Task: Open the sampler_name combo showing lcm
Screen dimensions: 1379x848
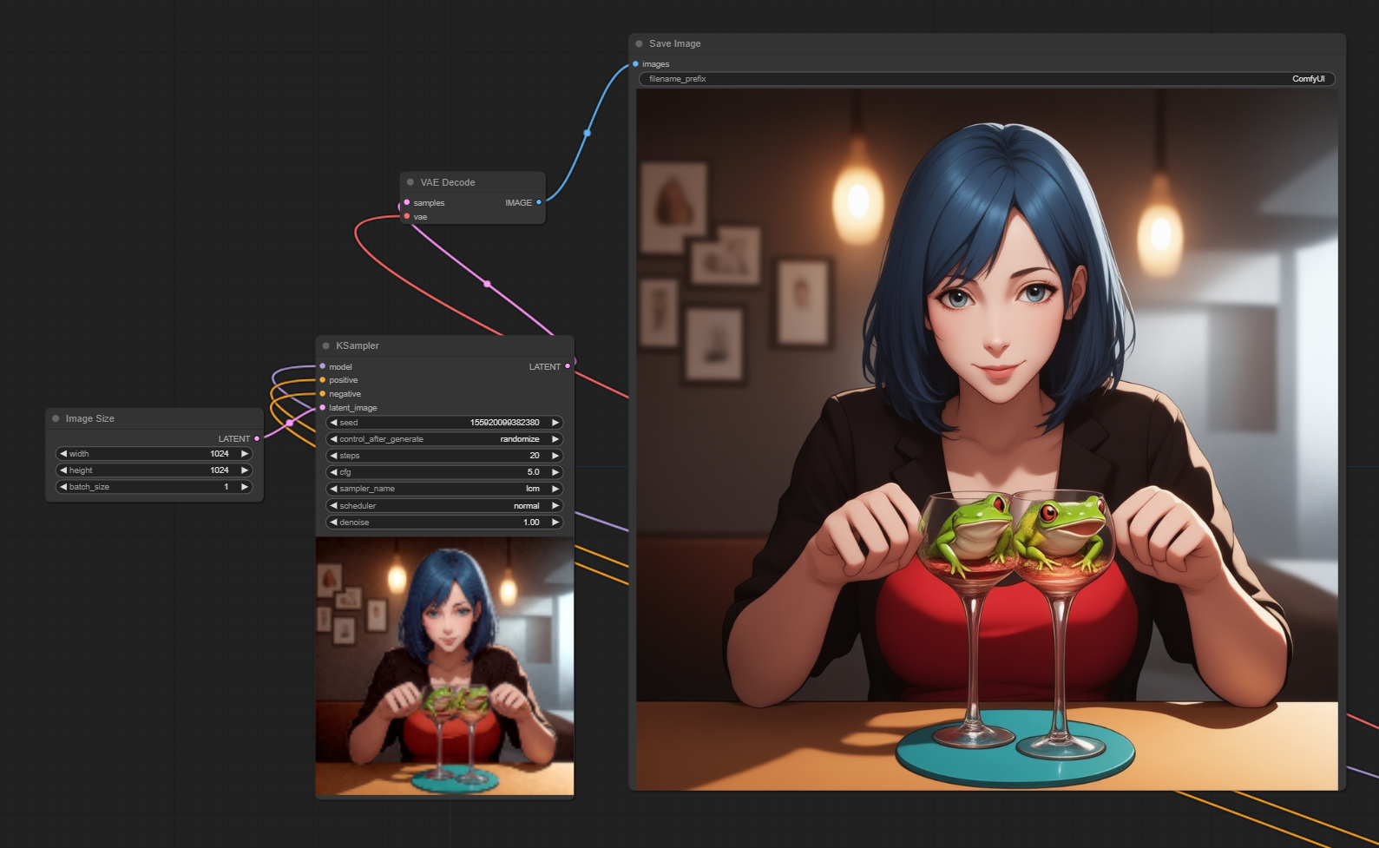Action: (444, 489)
